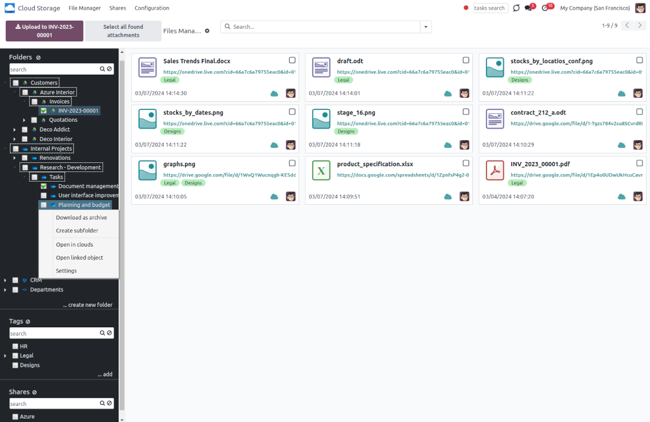This screenshot has height=422, width=650.
Task: Expand the Deco Addict folder node
Action: (x=14, y=129)
